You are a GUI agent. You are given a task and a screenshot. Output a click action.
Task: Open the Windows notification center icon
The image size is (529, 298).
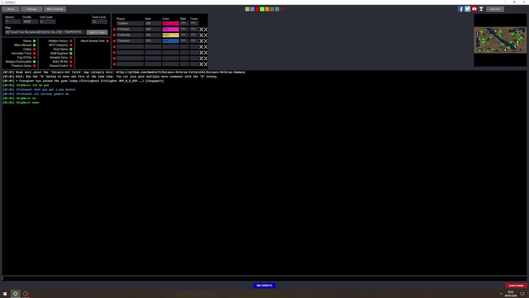click(x=522, y=294)
